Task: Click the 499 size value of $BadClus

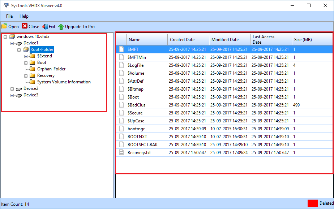Action: pos(296,105)
